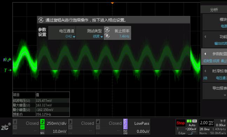Click the 10.0mV channel 2 offset value
The width and height of the screenshot is (227, 137).
60,131
